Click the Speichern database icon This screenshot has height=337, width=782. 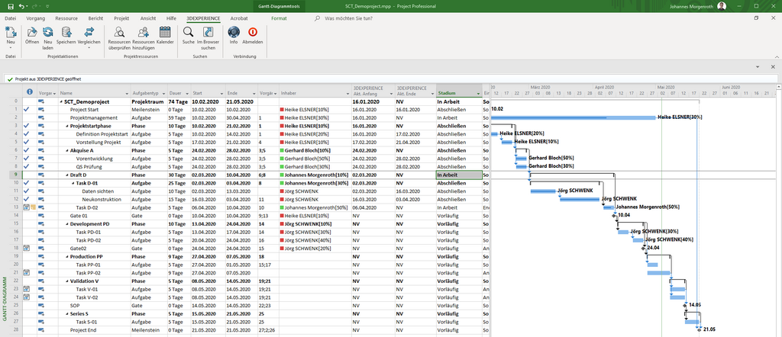click(66, 32)
